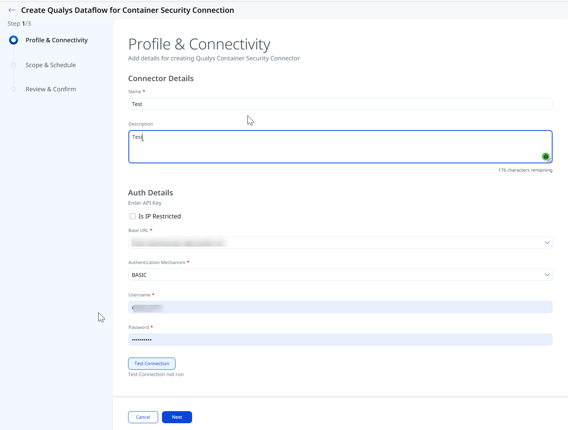
Task: Click the 'Enter API Key' text
Action: [145, 203]
